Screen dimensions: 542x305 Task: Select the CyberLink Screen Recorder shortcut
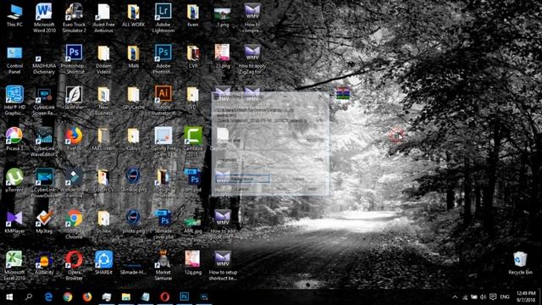coord(44,101)
